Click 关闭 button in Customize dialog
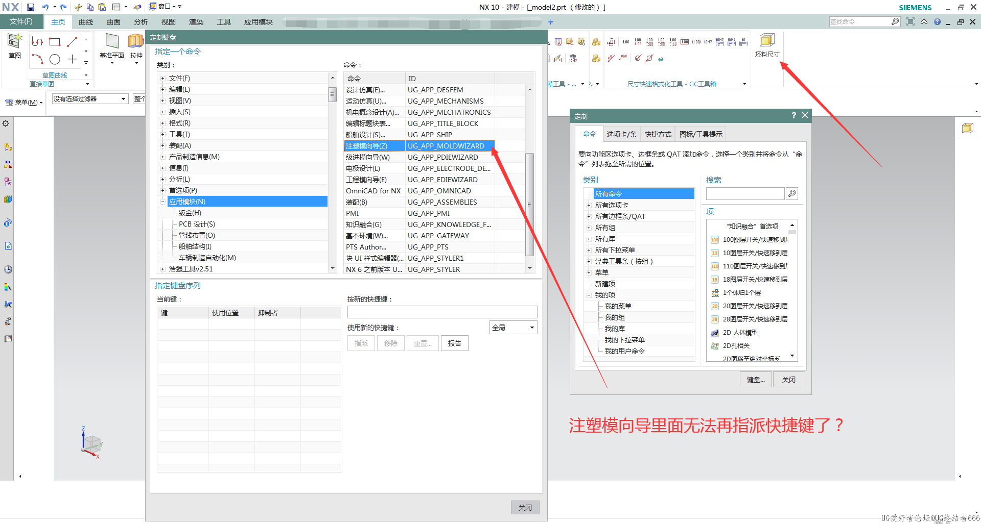The image size is (981, 524). [788, 380]
